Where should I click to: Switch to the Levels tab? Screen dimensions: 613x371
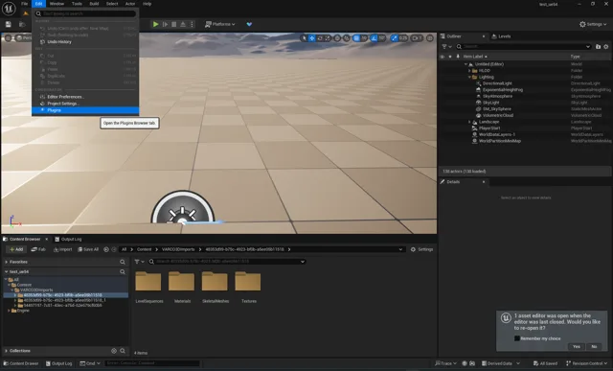tap(501, 36)
